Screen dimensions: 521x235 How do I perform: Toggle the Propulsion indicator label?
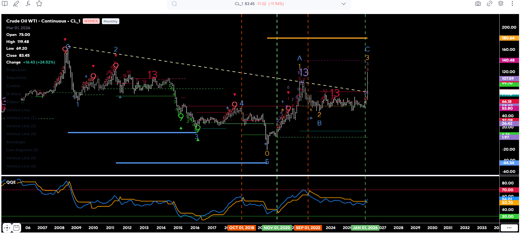[x=16, y=70]
